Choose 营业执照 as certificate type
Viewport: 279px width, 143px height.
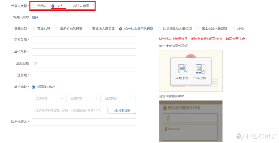click(x=34, y=29)
